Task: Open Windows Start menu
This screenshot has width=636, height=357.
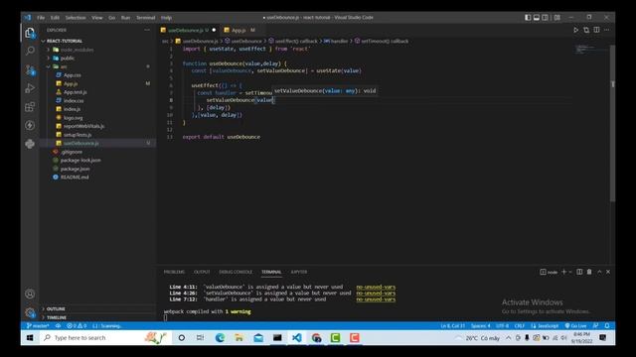Action: tap(30, 337)
